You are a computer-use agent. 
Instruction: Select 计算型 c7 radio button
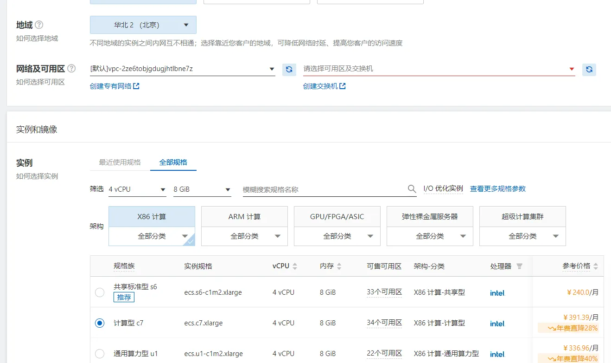[100, 323]
